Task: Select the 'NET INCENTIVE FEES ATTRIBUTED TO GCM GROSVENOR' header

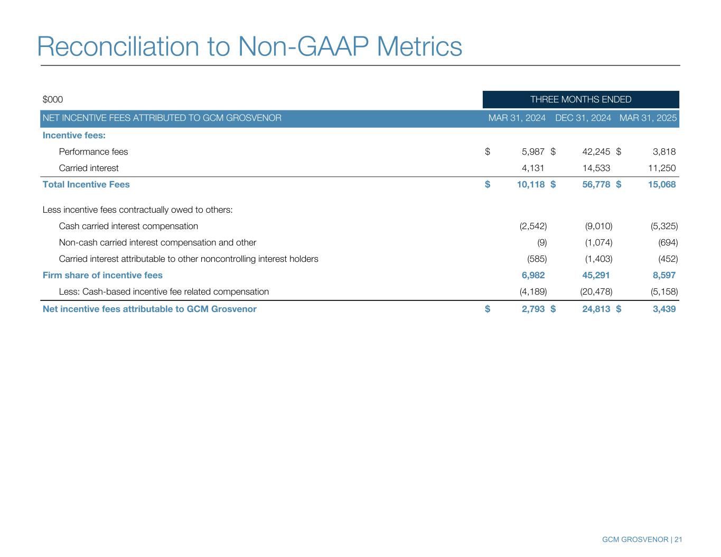Action: [x=162, y=118]
